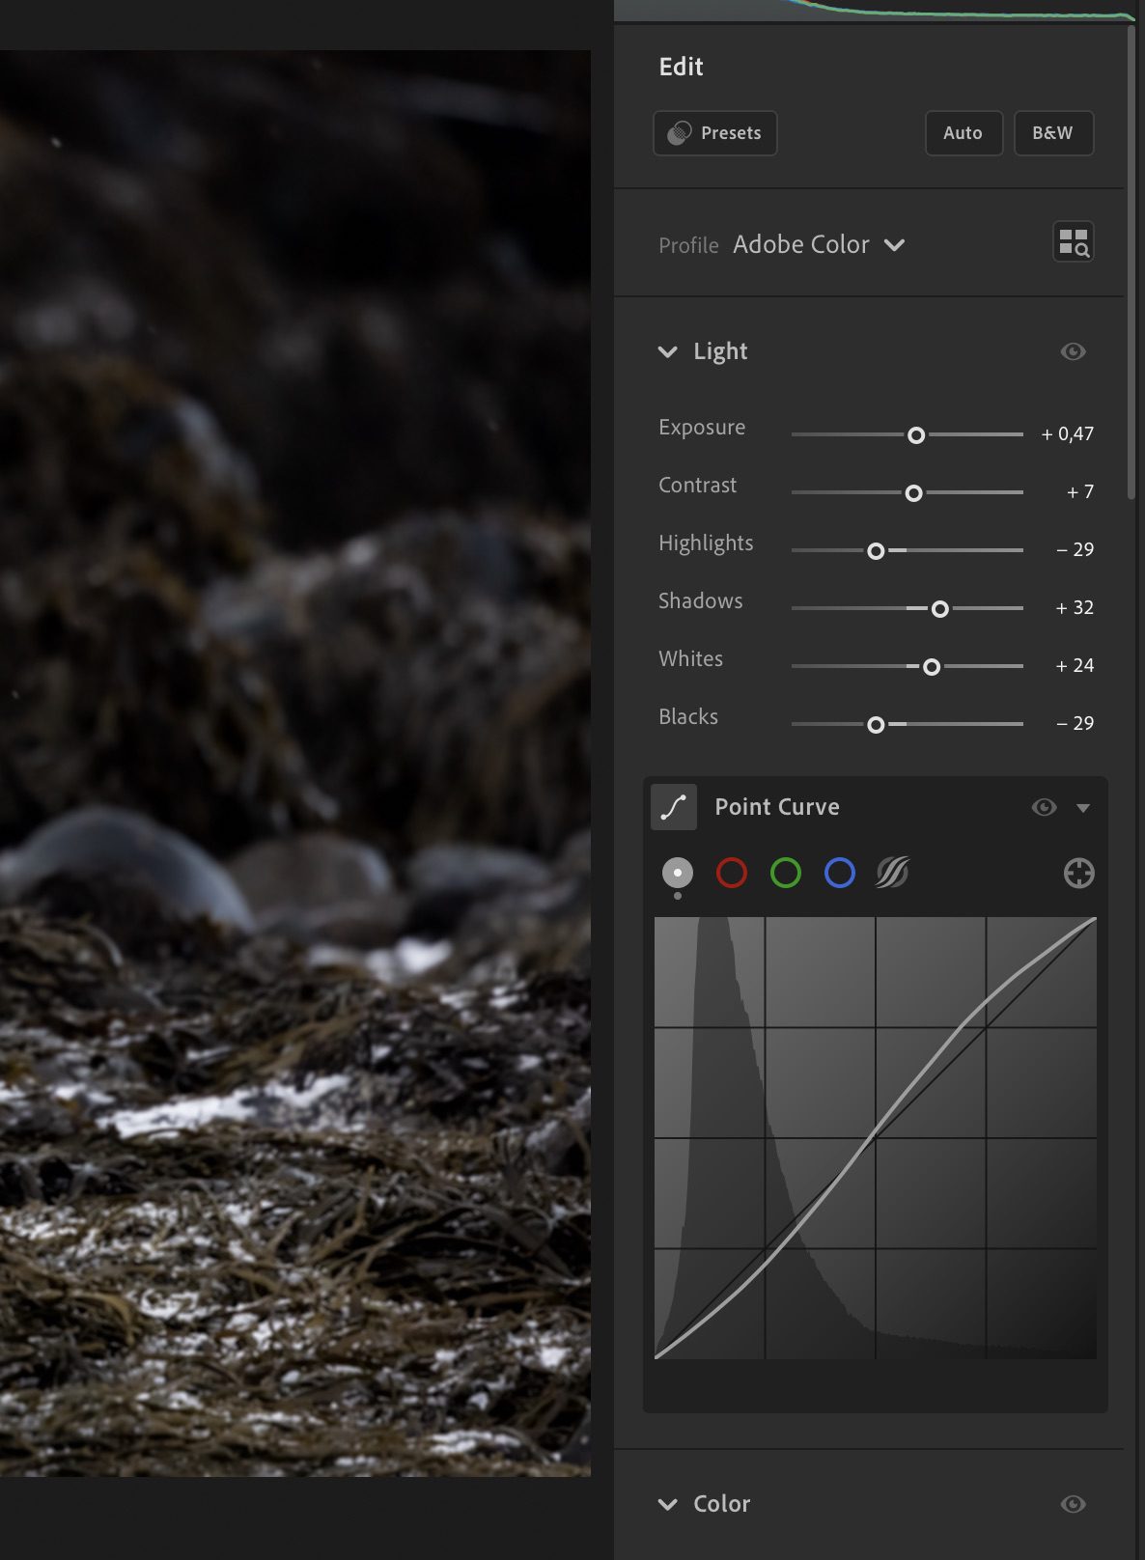Viewport: 1145px width, 1560px height.
Task: Click the Shadows value field +32
Action: click(1075, 607)
